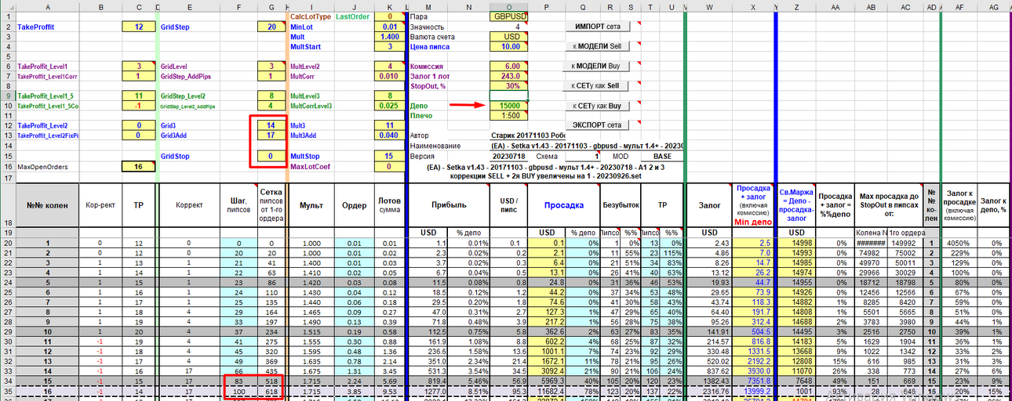Click the TakeProffit_Level2 label
This screenshot has width=1012, height=401.
click(x=42, y=125)
